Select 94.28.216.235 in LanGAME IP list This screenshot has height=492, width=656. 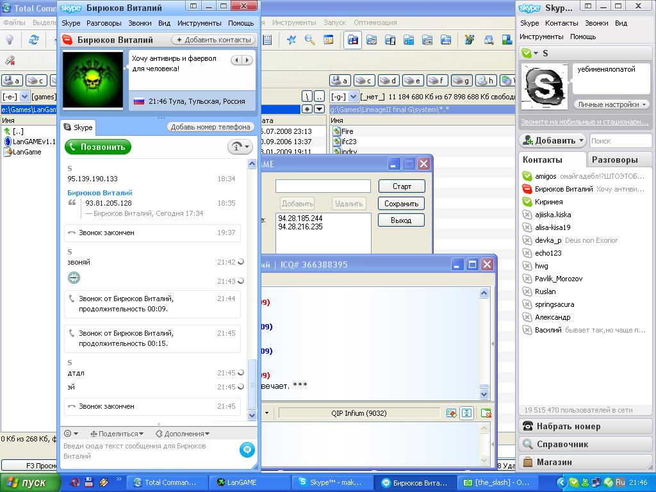pyautogui.click(x=300, y=227)
